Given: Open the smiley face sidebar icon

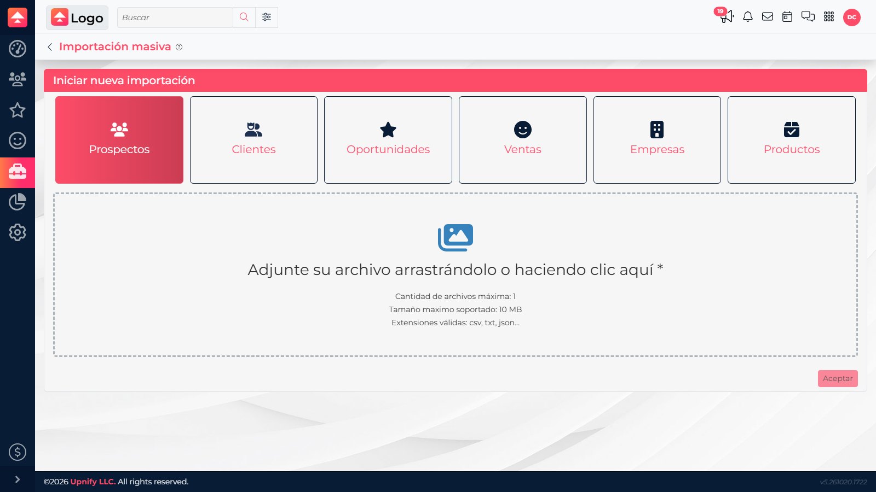Looking at the screenshot, I should click(18, 140).
